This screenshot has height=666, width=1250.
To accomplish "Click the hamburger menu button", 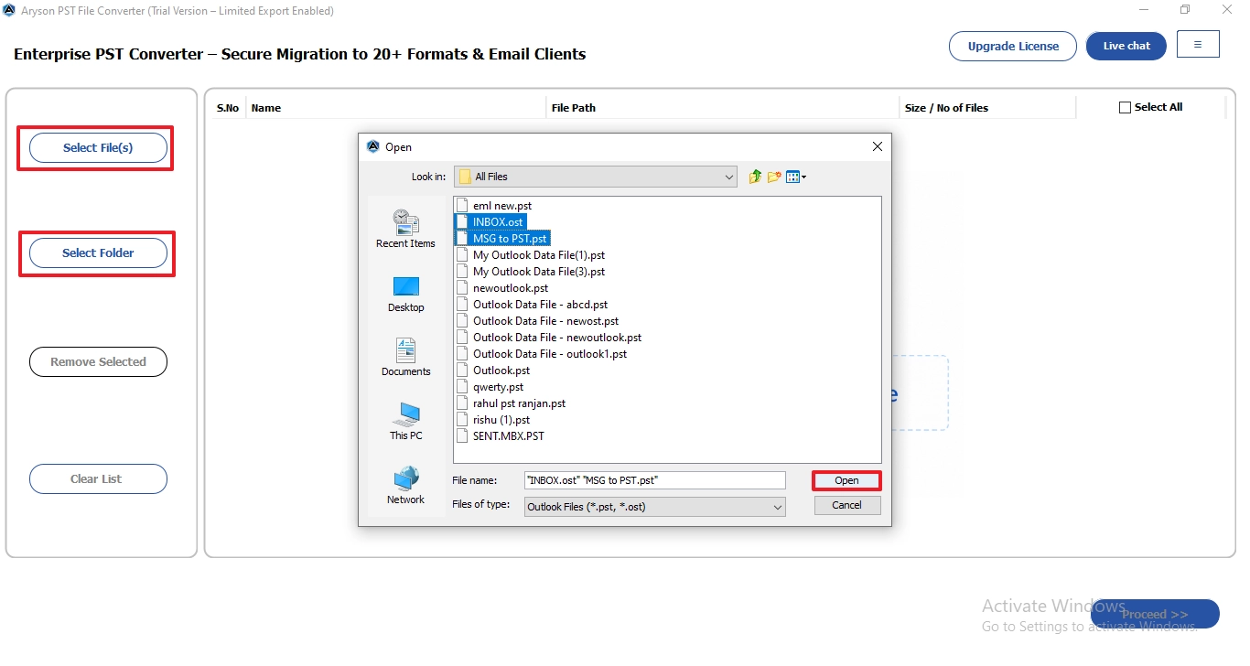I will click(1198, 45).
